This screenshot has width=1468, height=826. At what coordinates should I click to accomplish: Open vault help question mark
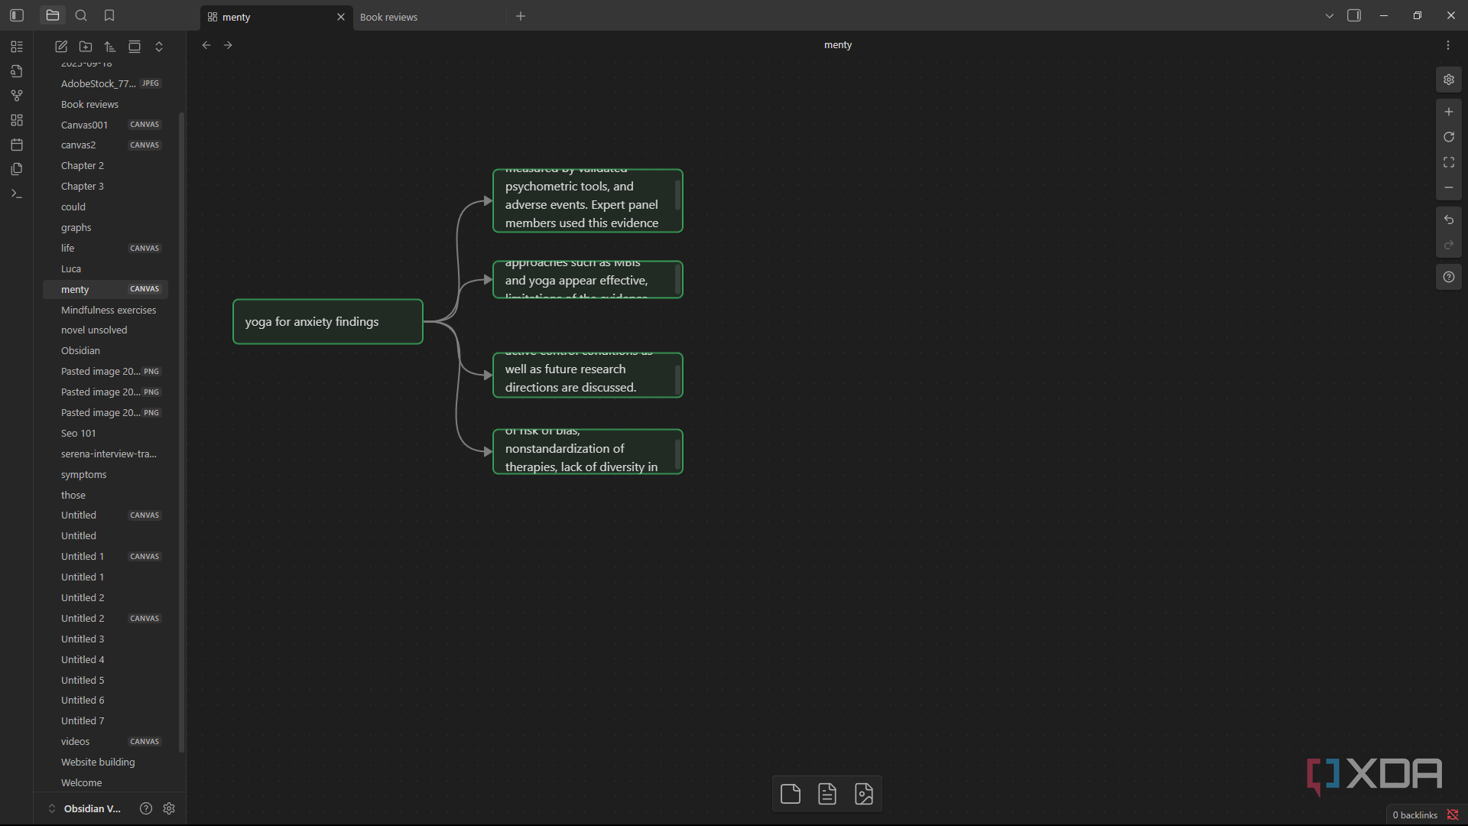(146, 808)
